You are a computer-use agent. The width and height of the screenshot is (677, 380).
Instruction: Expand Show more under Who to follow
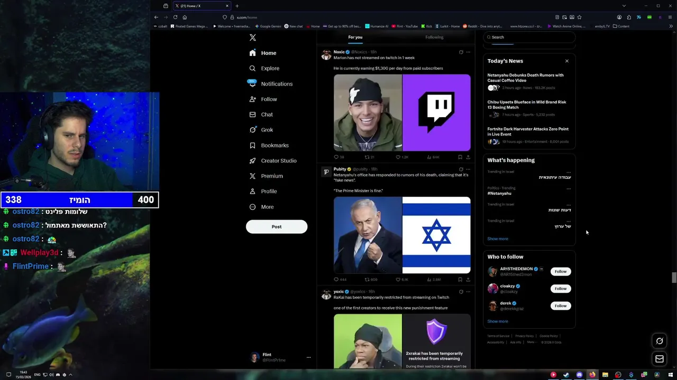click(498, 321)
